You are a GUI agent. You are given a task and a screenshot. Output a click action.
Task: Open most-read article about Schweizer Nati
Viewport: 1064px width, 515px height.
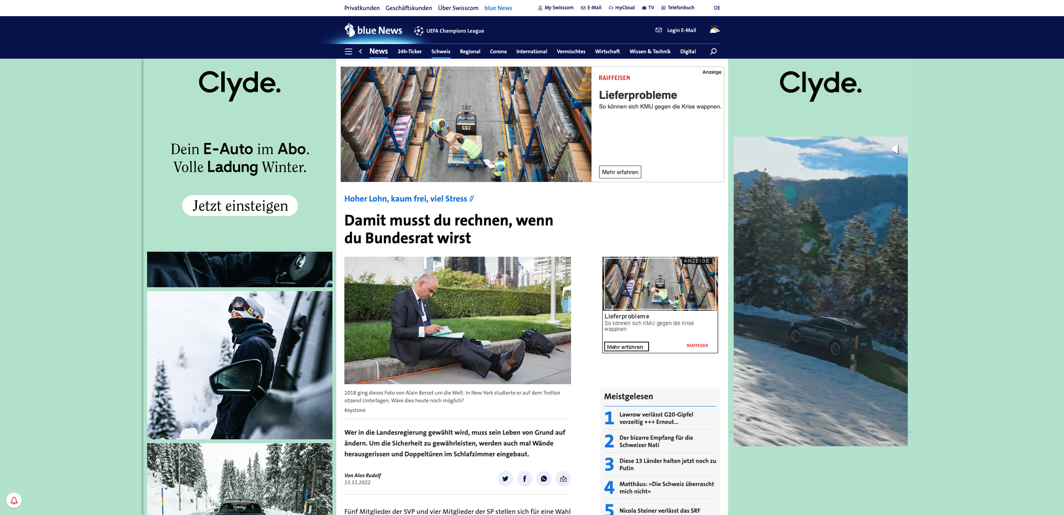pyautogui.click(x=656, y=441)
